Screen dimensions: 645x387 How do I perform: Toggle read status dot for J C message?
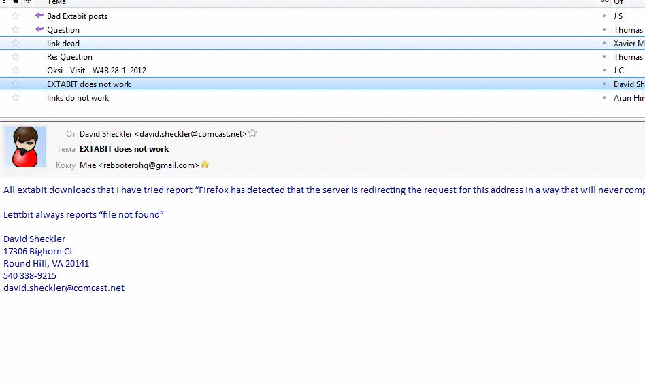tap(604, 70)
